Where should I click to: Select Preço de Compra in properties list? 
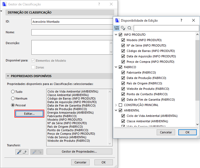click(x=71, y=134)
